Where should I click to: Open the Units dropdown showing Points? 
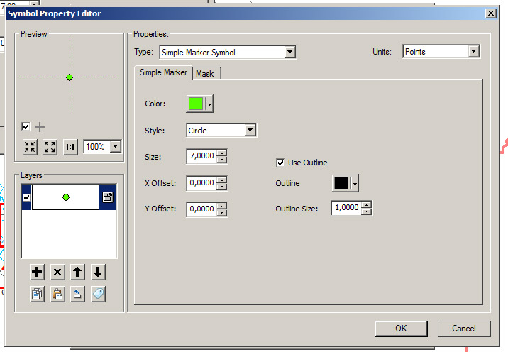coord(474,51)
